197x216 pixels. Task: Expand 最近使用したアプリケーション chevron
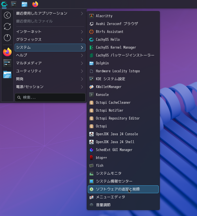click(82, 13)
